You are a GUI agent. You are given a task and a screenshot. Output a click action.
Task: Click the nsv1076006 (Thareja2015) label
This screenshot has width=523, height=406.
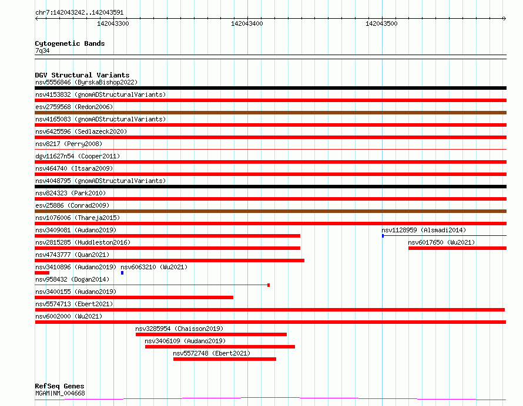click(x=78, y=218)
